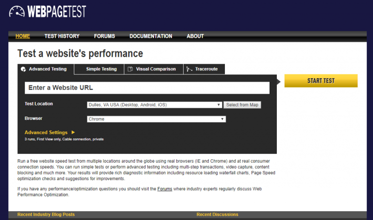Click the Advanced Testing tab icon
Viewport: 373px width, 220px height.
click(23, 69)
